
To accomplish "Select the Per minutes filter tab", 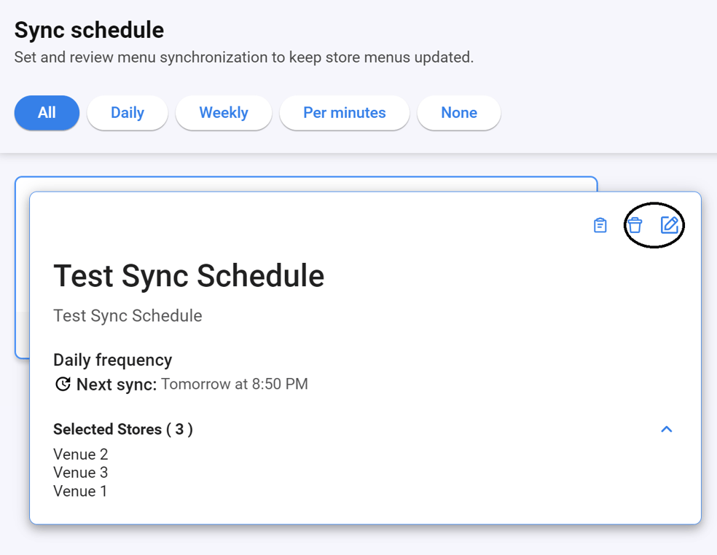I will click(344, 113).
